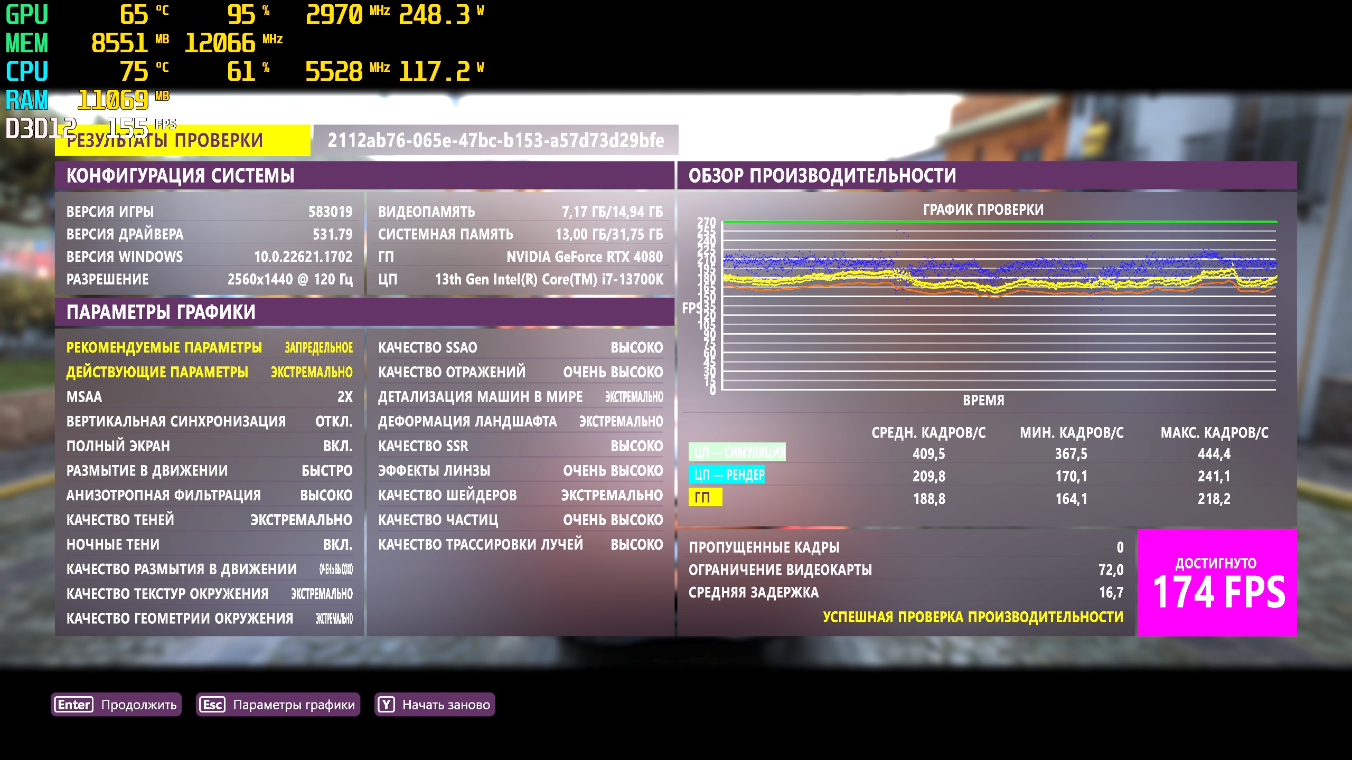Click Качество трассировки лучей Высоко row
1352x760 pixels.
tap(520, 545)
